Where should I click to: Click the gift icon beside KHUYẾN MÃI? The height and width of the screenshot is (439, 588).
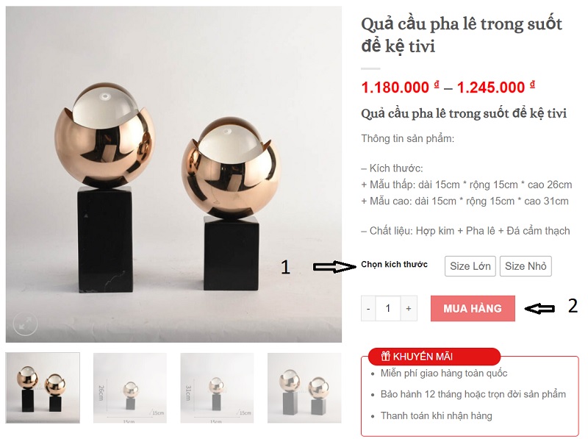pos(385,356)
